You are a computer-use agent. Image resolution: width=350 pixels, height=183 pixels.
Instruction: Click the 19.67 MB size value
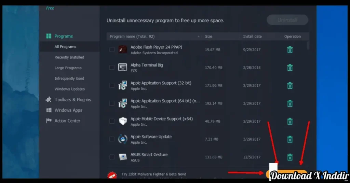pyautogui.click(x=213, y=50)
